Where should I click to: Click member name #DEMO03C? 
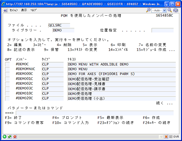coord(24,88)
